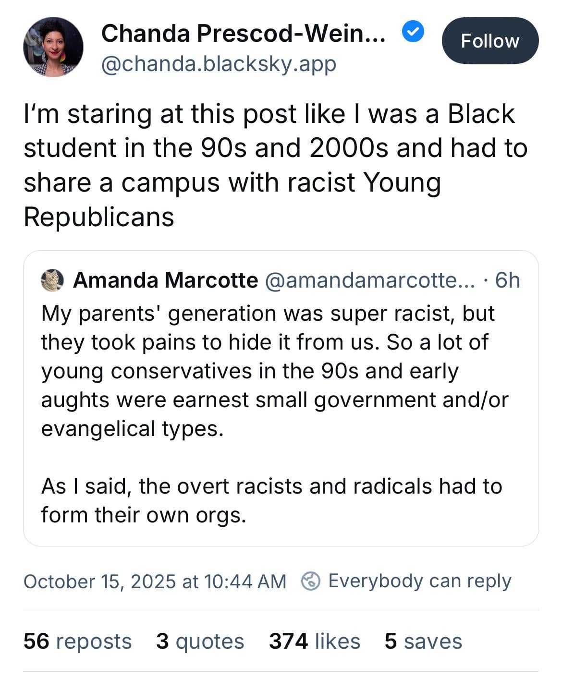This screenshot has width=562, height=678.
Task: Click the "Everybody can reply" label
Action: [x=419, y=581]
